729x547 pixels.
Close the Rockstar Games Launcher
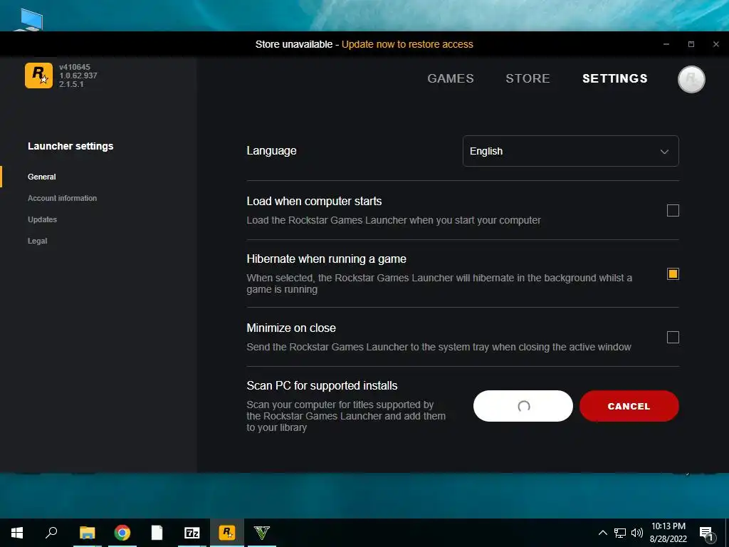coord(716,44)
